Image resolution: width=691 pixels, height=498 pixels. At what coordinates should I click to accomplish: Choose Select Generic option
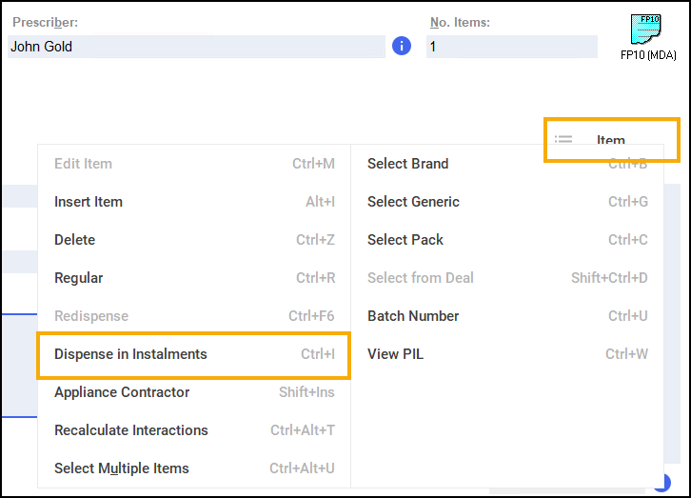(x=413, y=202)
